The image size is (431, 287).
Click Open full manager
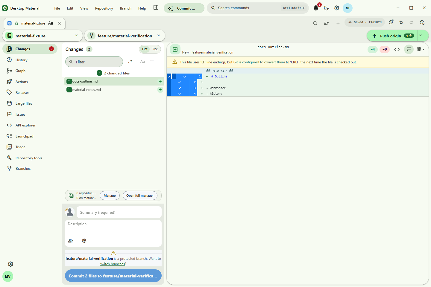pos(140,196)
